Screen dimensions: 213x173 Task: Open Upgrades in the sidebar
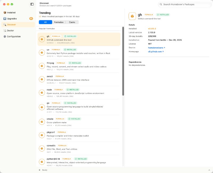(x=18, y=19)
